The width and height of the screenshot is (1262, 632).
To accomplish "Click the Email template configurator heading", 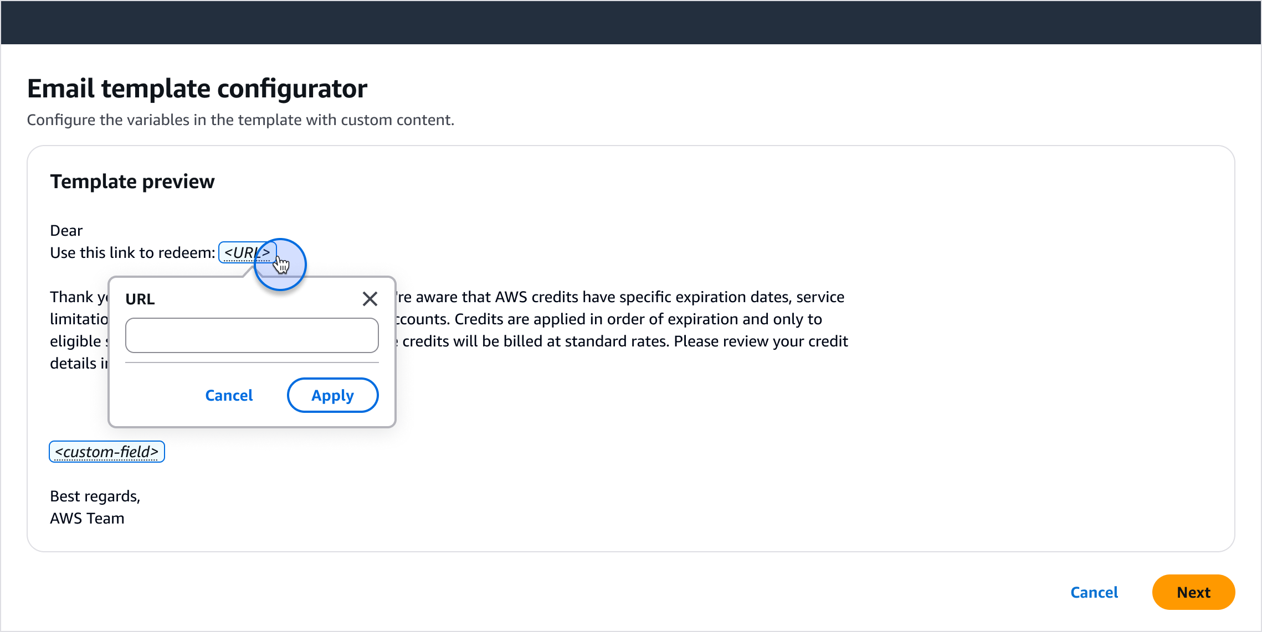I will click(197, 89).
